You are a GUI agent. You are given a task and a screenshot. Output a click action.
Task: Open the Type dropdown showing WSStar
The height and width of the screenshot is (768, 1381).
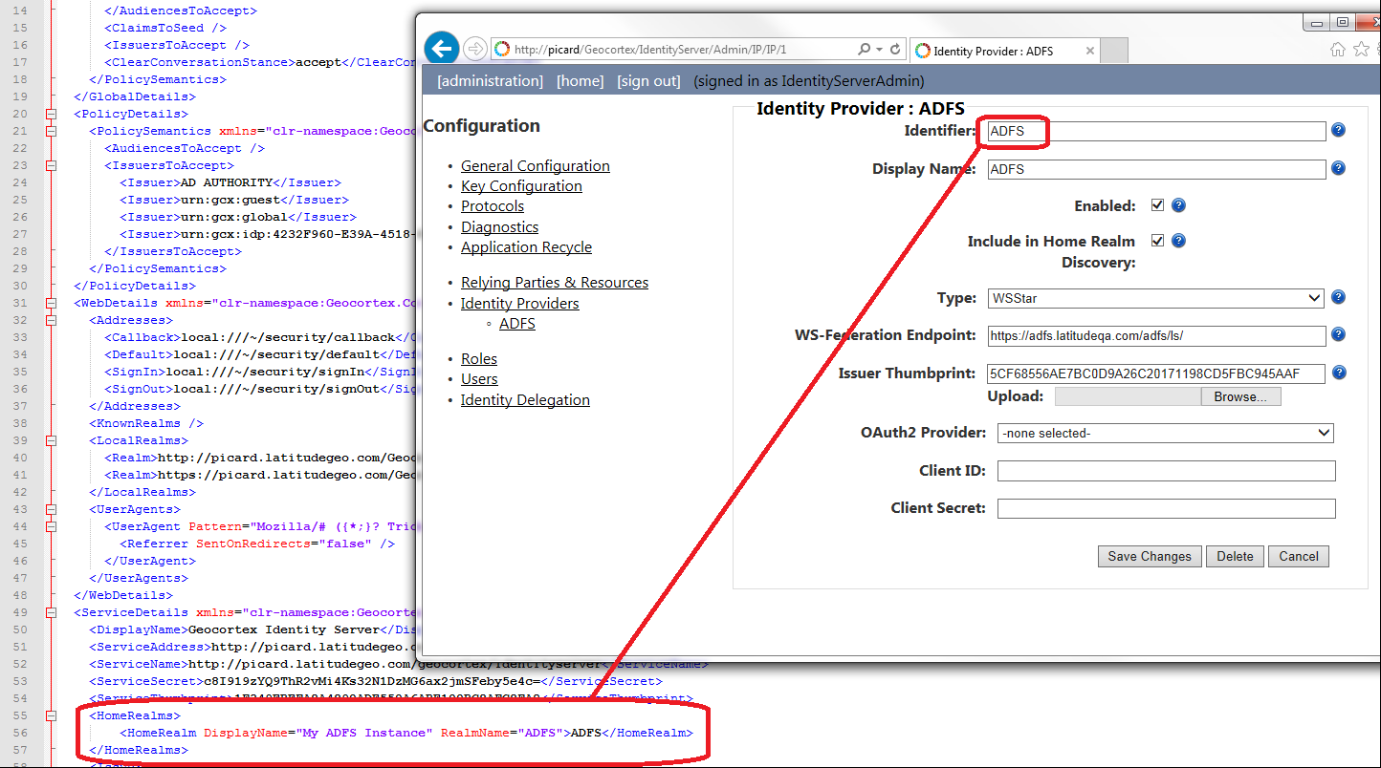pos(1156,298)
